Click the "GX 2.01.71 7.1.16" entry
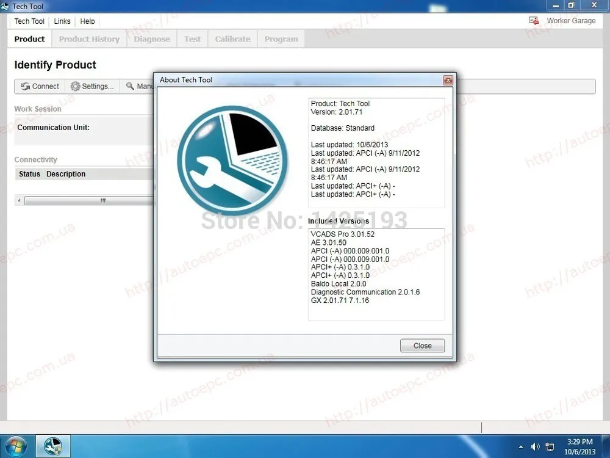The width and height of the screenshot is (610, 458). (340, 300)
